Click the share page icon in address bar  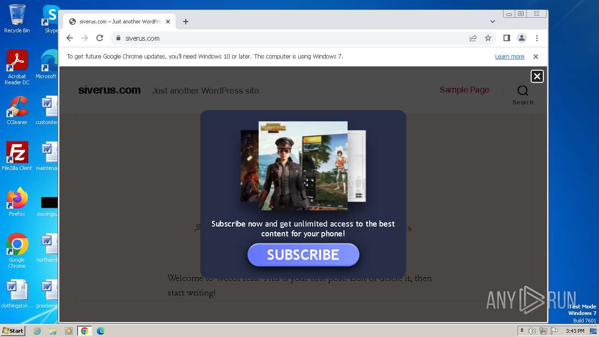point(473,38)
